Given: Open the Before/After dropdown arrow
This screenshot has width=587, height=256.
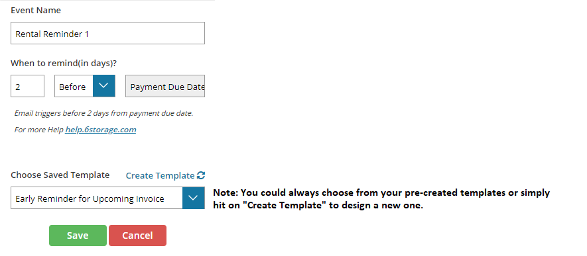Looking at the screenshot, I should (103, 86).
